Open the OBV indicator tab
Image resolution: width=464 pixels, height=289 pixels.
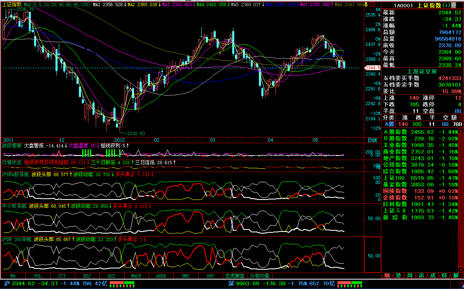tap(210, 276)
